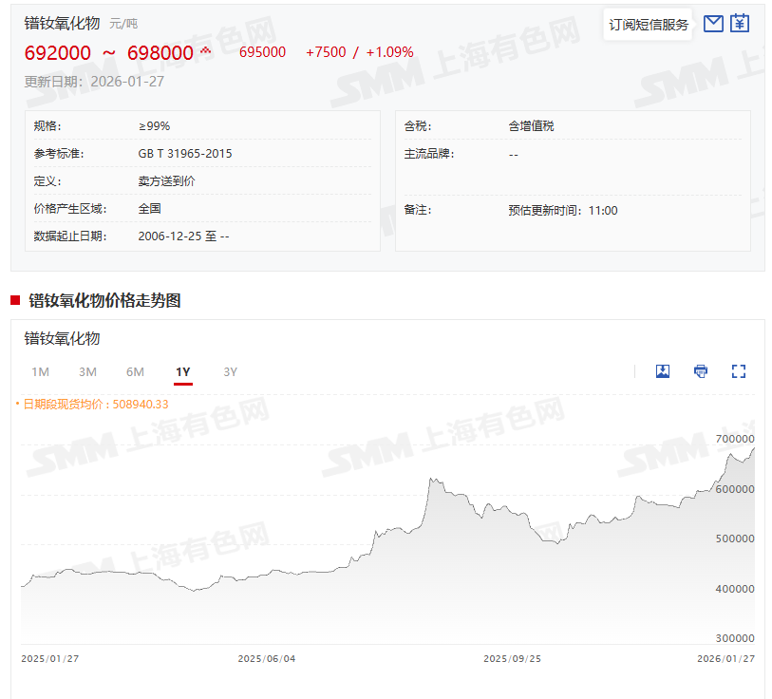The height and width of the screenshot is (699, 772).
Task: Print the chart with printer icon
Action: click(x=701, y=371)
